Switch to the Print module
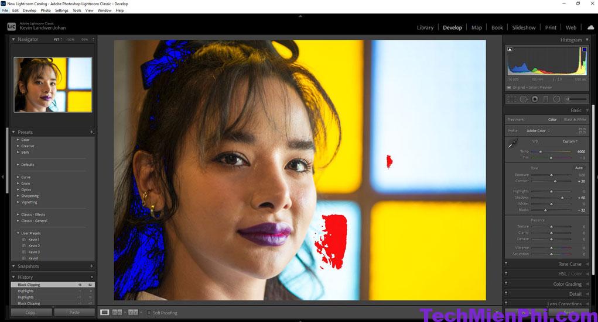The width and height of the screenshot is (598, 322). click(x=551, y=27)
